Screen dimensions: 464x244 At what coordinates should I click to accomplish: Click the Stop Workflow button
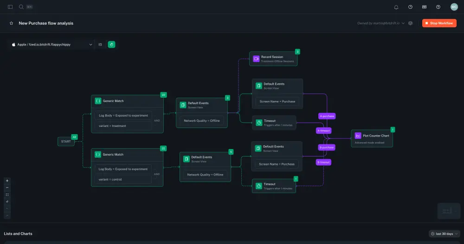(439, 23)
